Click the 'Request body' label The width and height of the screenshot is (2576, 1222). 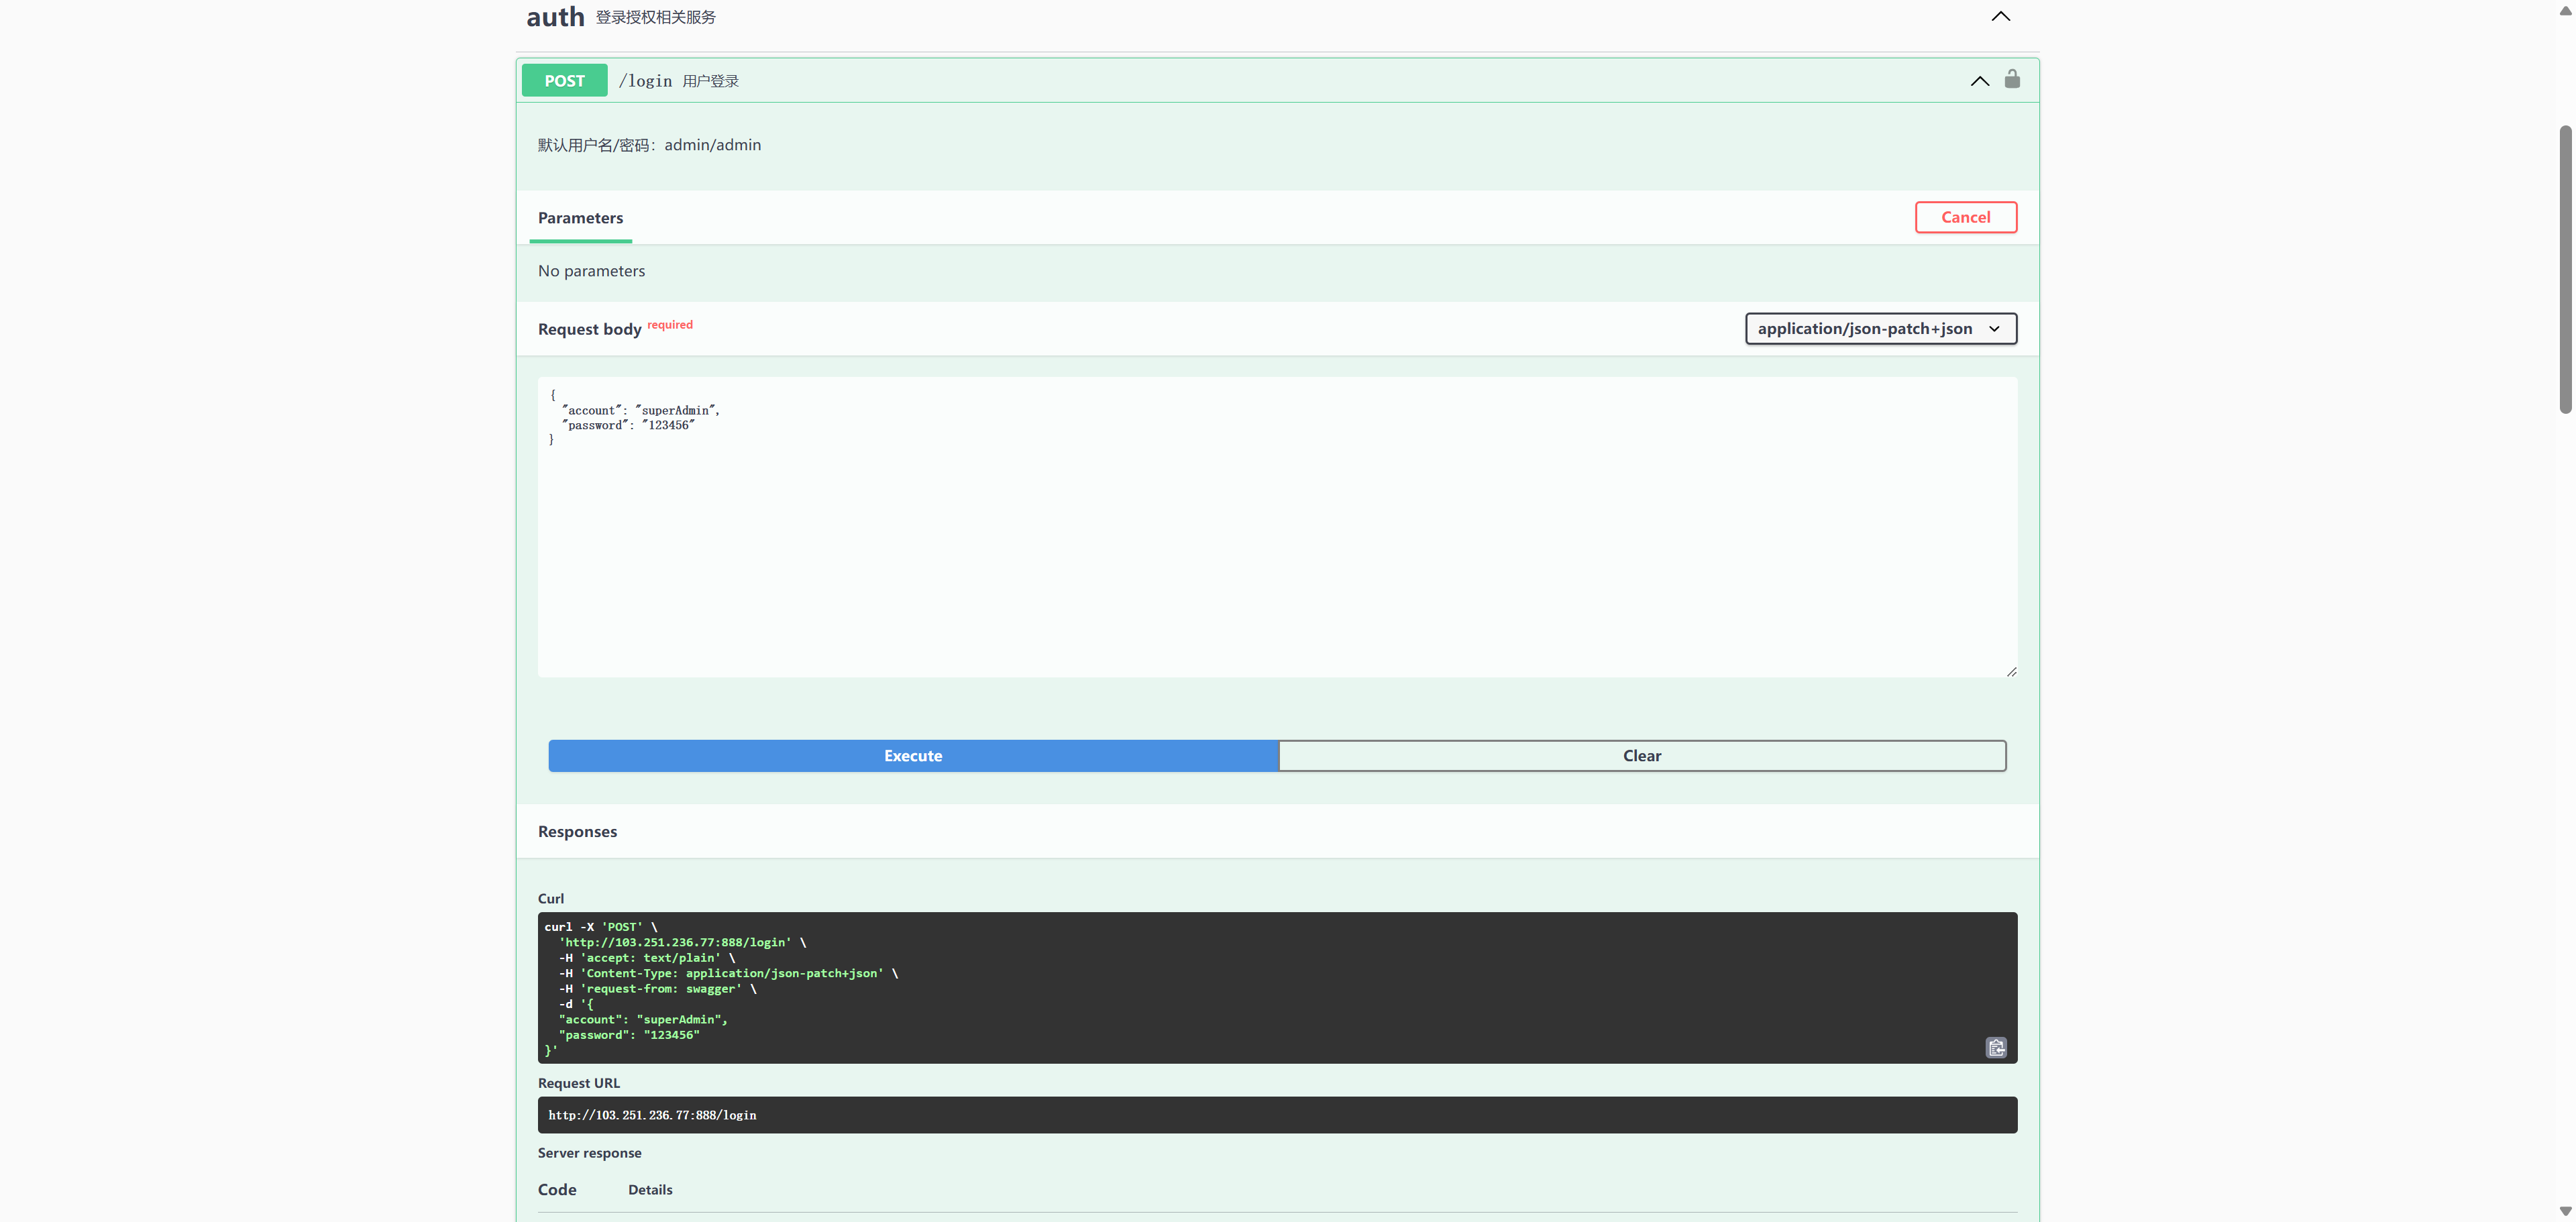tap(589, 329)
